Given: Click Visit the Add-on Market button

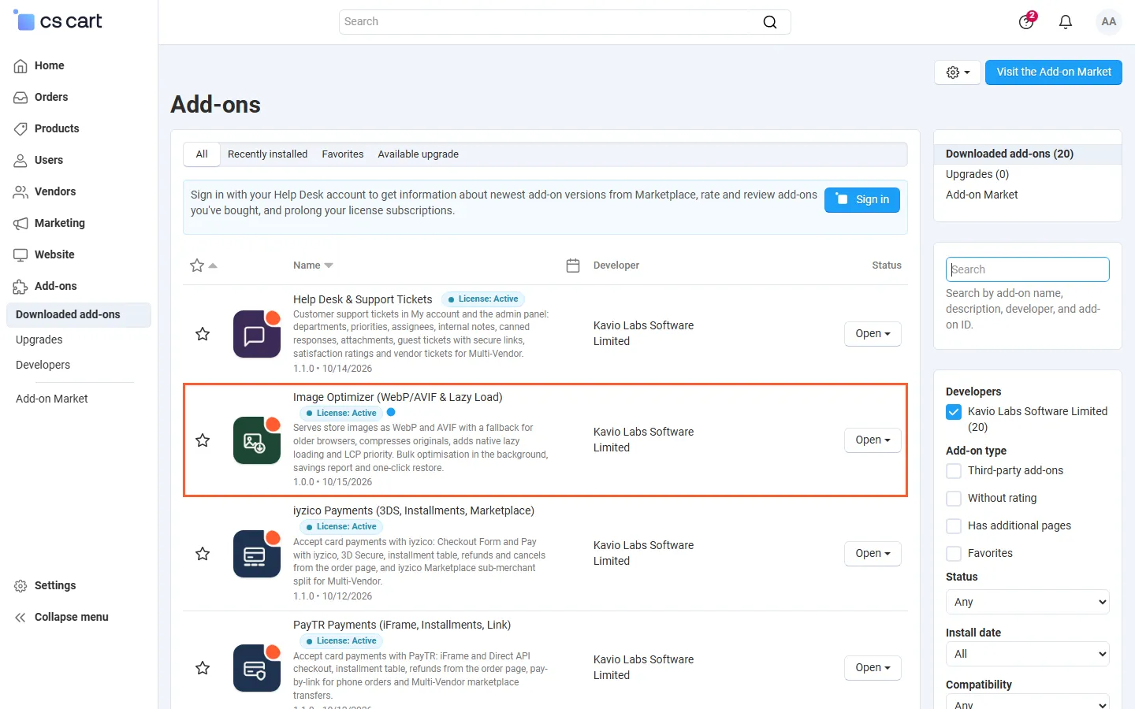Looking at the screenshot, I should click(x=1054, y=72).
